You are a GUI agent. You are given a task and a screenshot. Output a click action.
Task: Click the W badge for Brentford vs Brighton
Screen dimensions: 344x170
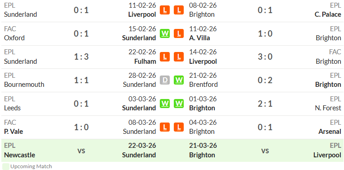[179, 80]
